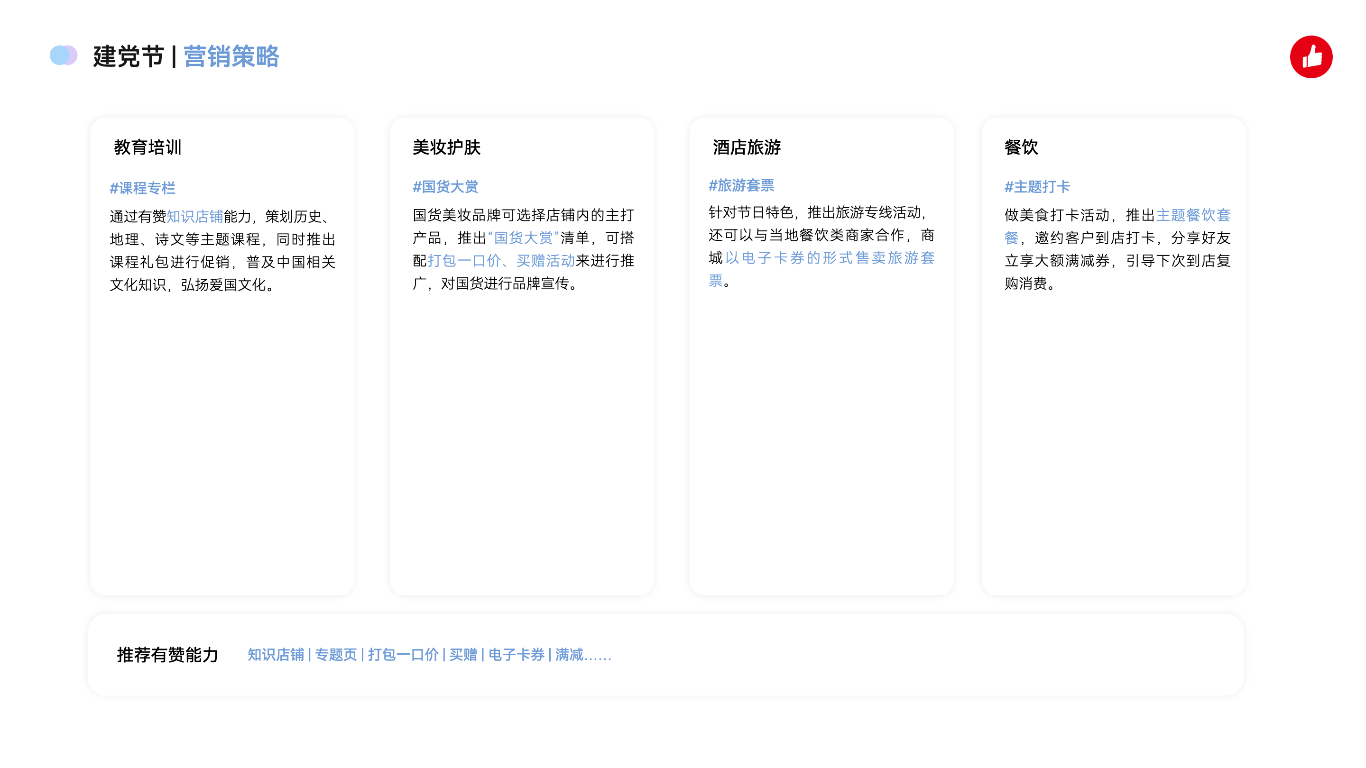Select the #主题打卡 hashtag
Viewport: 1366px width, 768px height.
tap(1037, 187)
